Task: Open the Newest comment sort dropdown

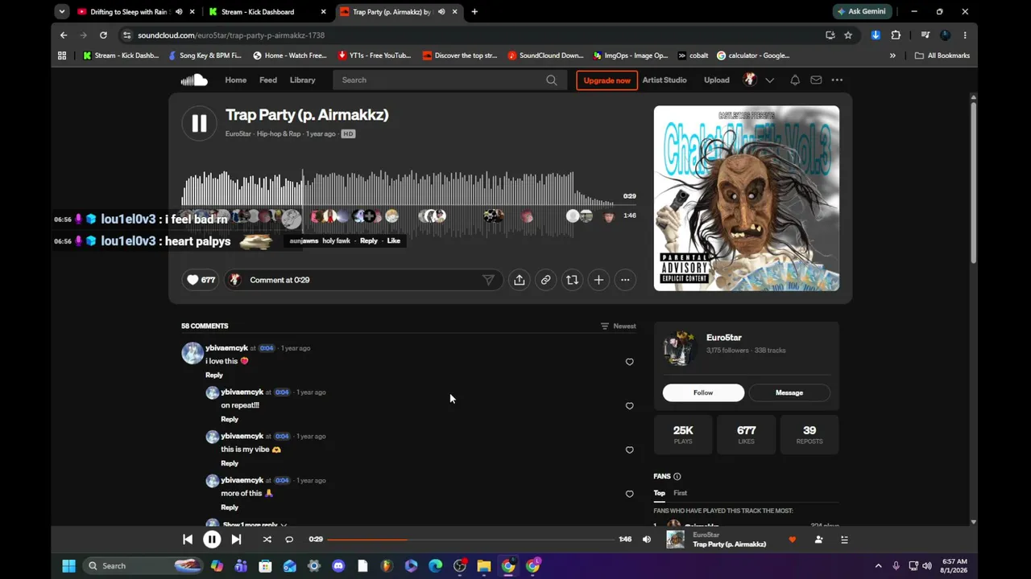Action: coord(618,326)
